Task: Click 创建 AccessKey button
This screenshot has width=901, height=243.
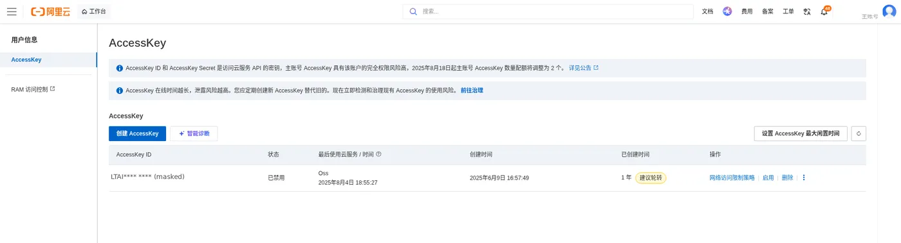Action: [x=137, y=133]
